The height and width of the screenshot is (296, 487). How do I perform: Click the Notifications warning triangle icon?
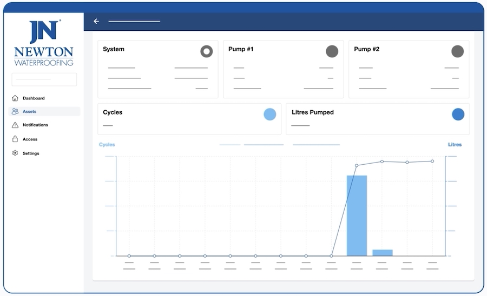click(x=15, y=125)
